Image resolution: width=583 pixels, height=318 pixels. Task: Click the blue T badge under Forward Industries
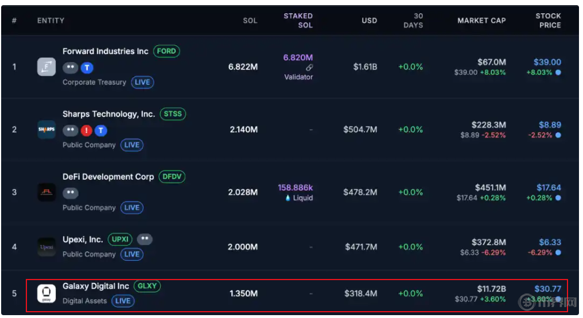click(x=87, y=68)
